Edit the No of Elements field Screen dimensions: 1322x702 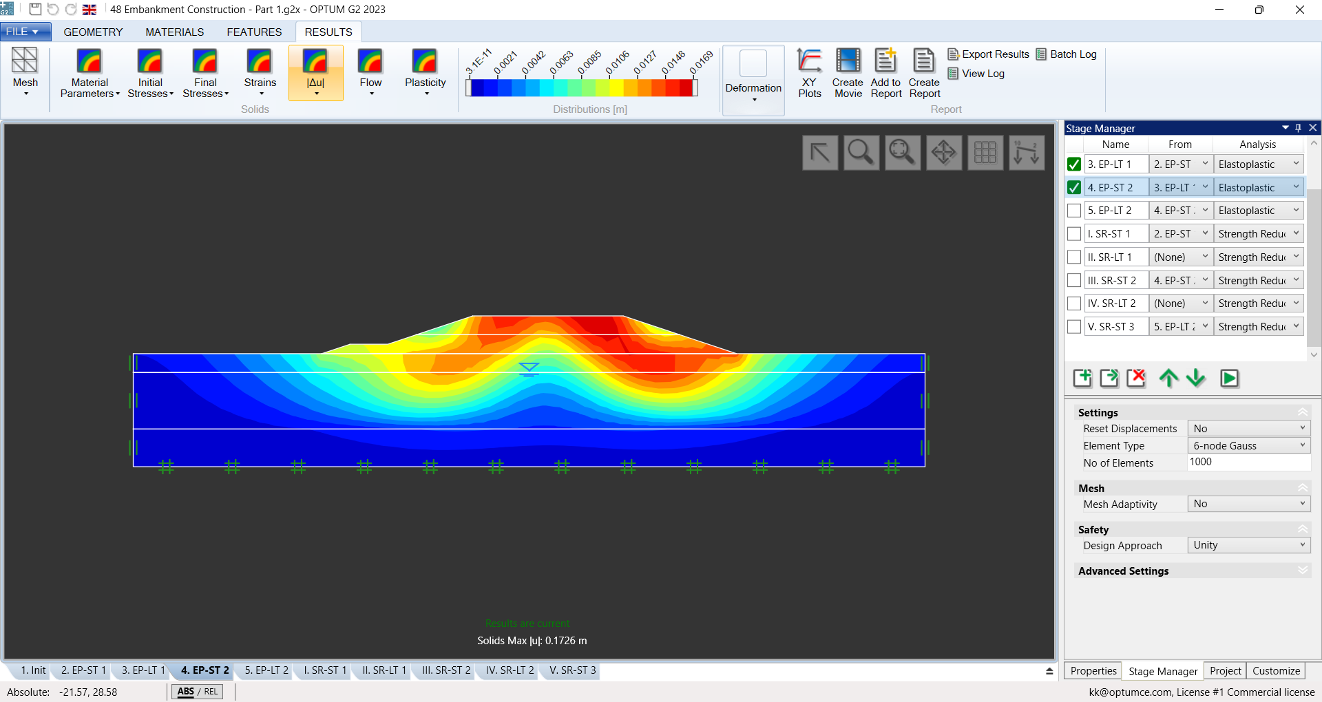(1249, 462)
